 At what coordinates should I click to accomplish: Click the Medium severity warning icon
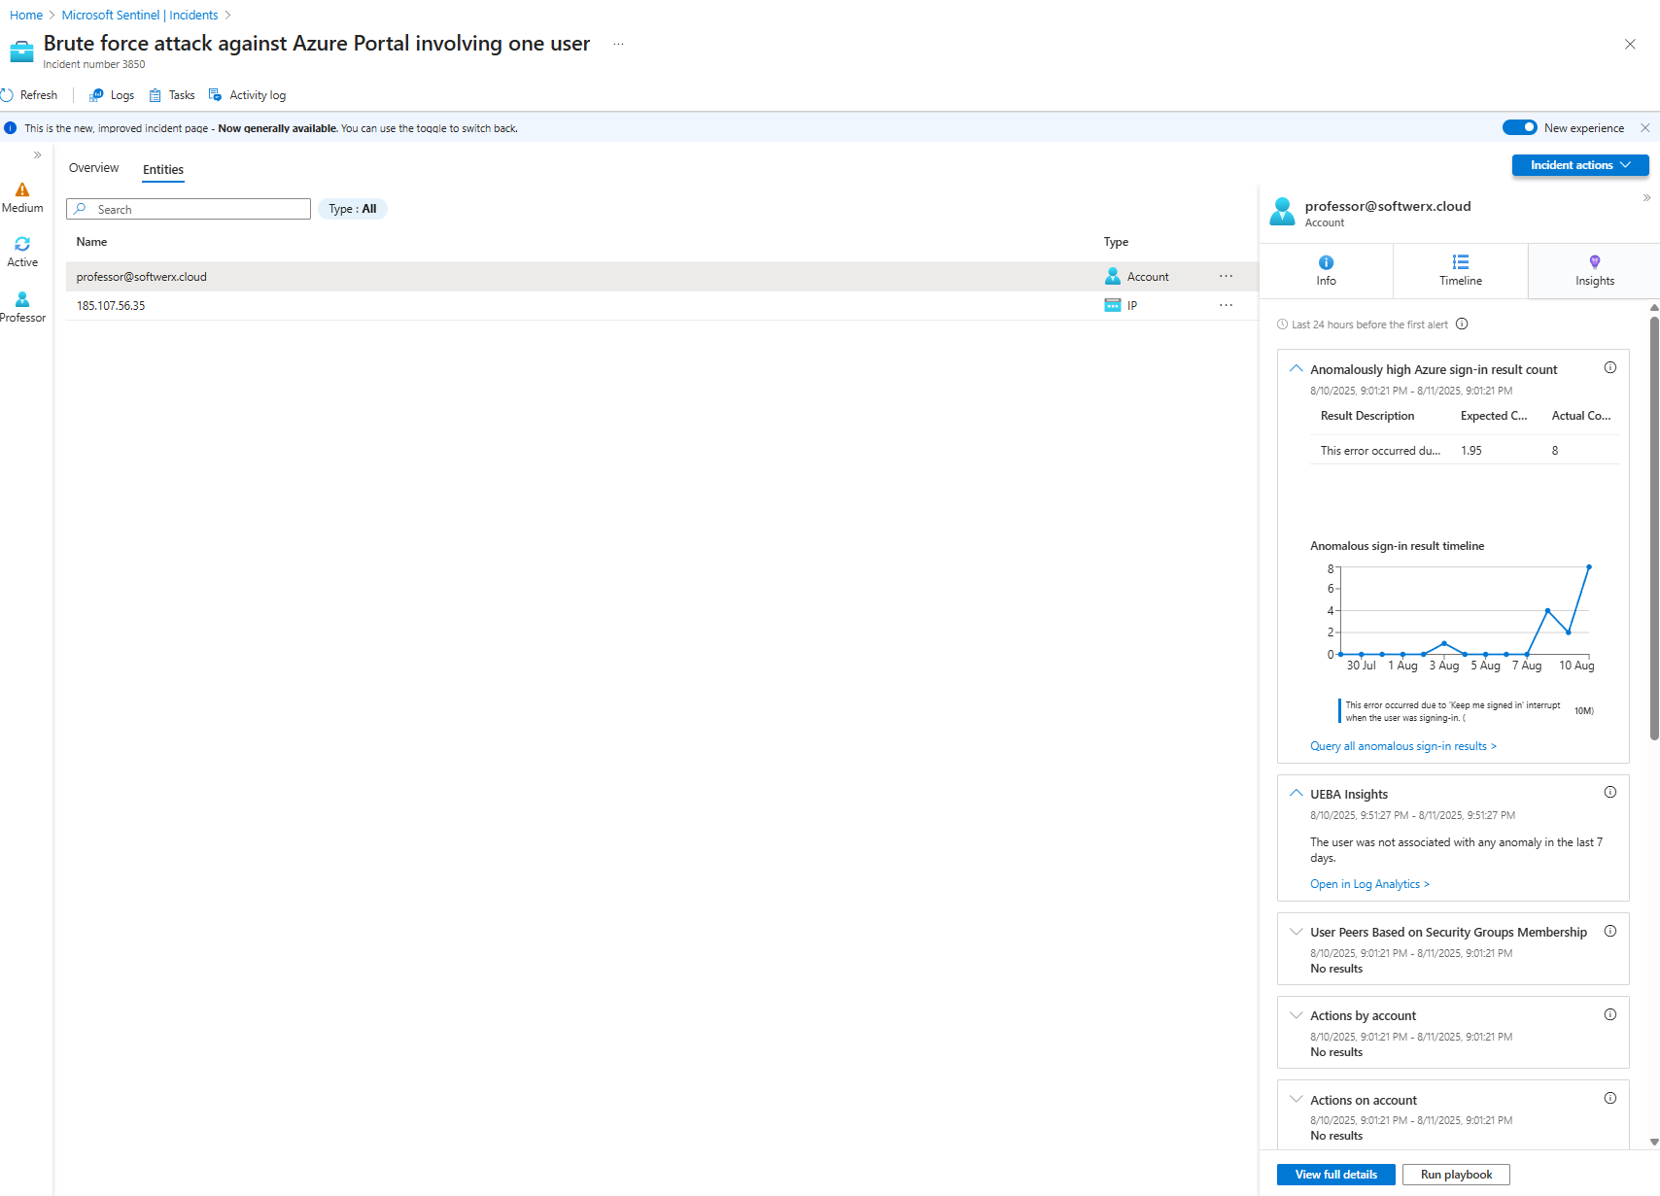point(22,189)
